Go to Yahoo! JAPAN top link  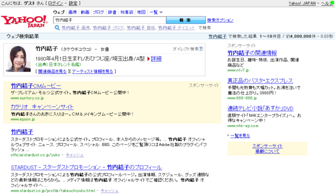302,3
